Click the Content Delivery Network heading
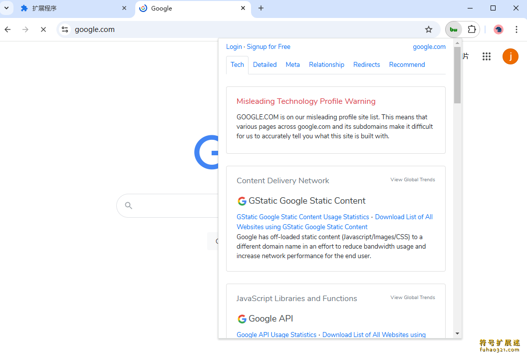Image resolution: width=527 pixels, height=357 pixels. tap(282, 181)
